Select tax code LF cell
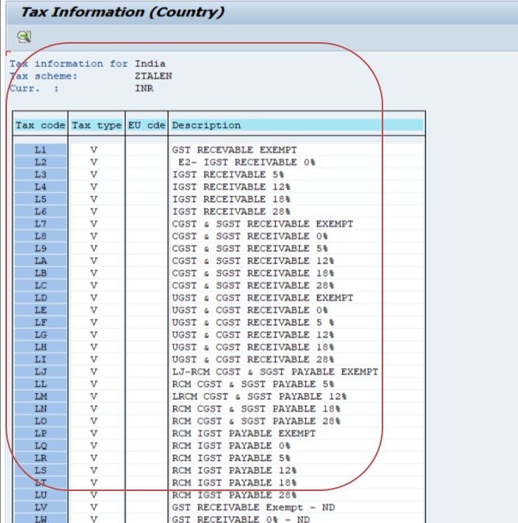 pyautogui.click(x=41, y=323)
